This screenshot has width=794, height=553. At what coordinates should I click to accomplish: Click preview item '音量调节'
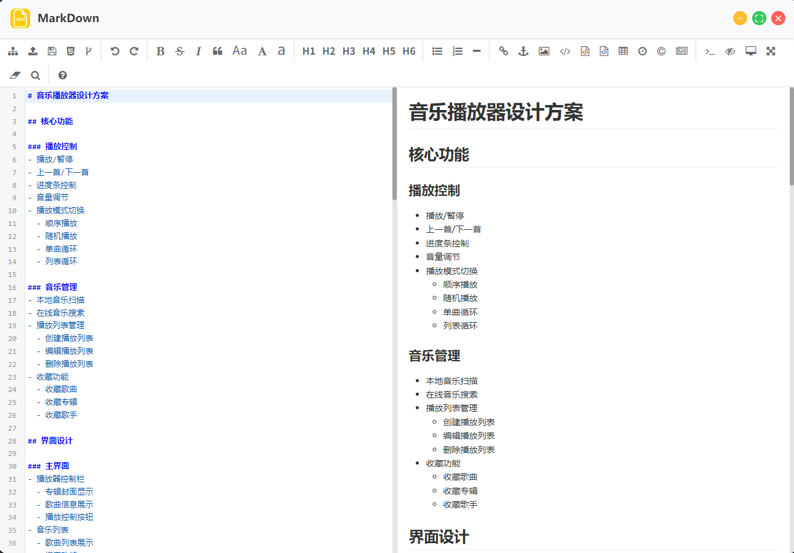pos(443,257)
